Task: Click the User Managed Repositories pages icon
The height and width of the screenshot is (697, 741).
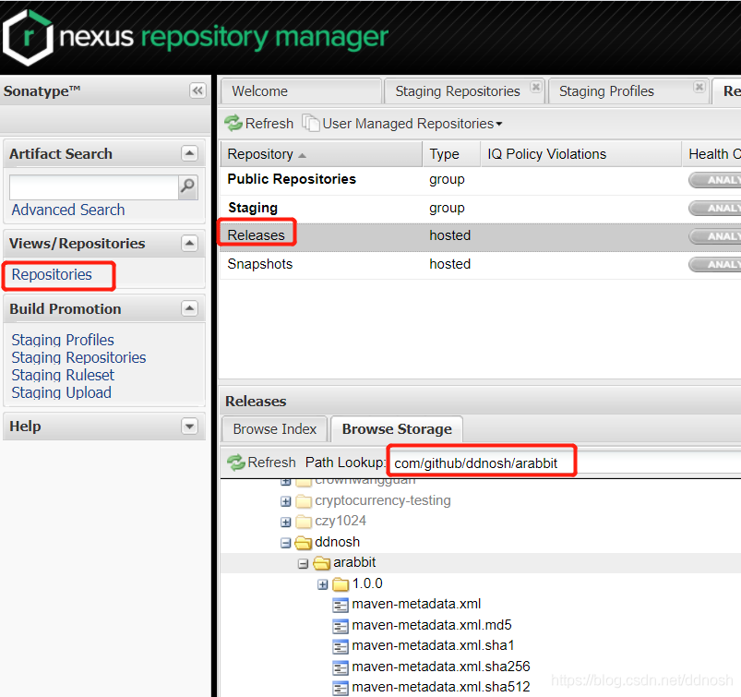Action: [310, 124]
